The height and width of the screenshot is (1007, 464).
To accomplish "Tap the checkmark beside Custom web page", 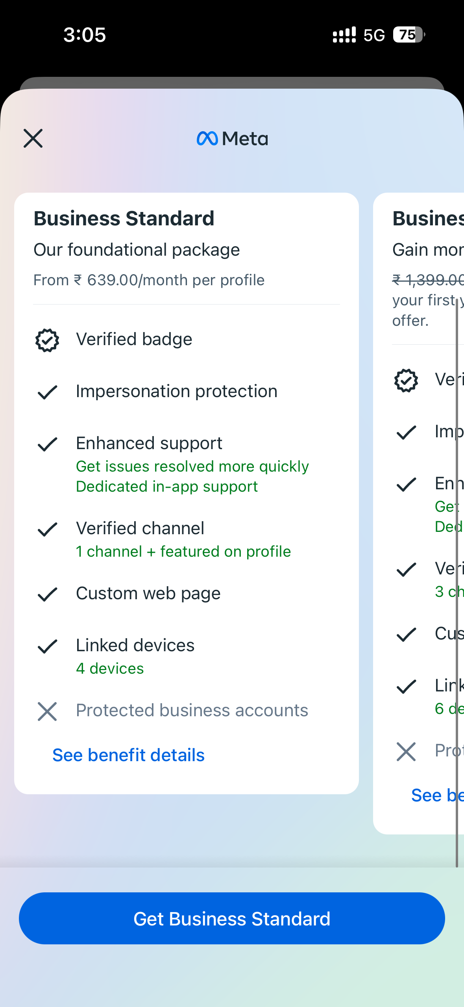I will (x=47, y=594).
